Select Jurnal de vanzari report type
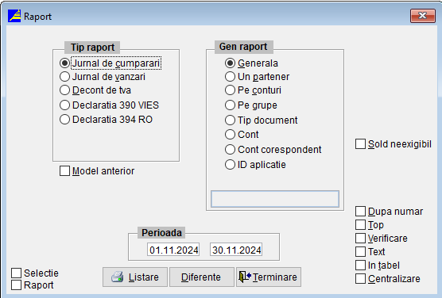Viewport: 442px width, 298px height. pyautogui.click(x=64, y=76)
